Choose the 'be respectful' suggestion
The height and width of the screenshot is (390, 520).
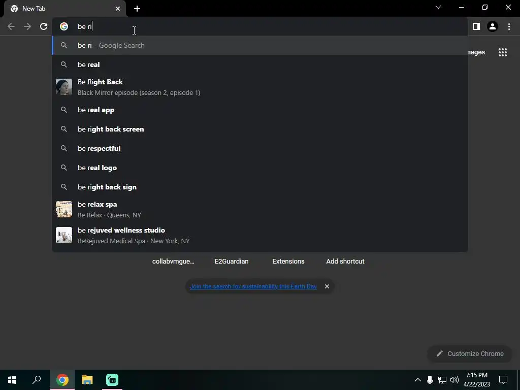pos(260,149)
